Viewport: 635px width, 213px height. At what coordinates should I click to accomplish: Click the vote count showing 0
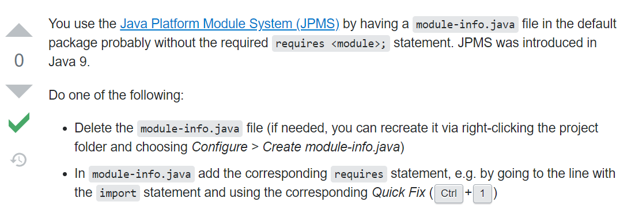coord(19,61)
